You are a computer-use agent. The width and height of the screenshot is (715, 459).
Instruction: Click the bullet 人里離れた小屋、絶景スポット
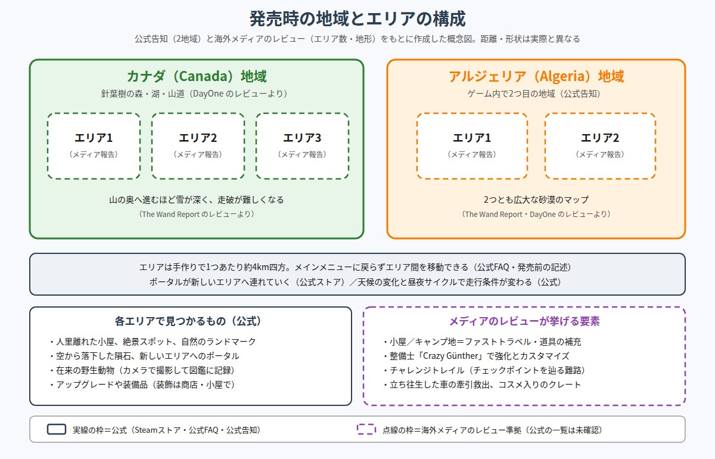(153, 342)
